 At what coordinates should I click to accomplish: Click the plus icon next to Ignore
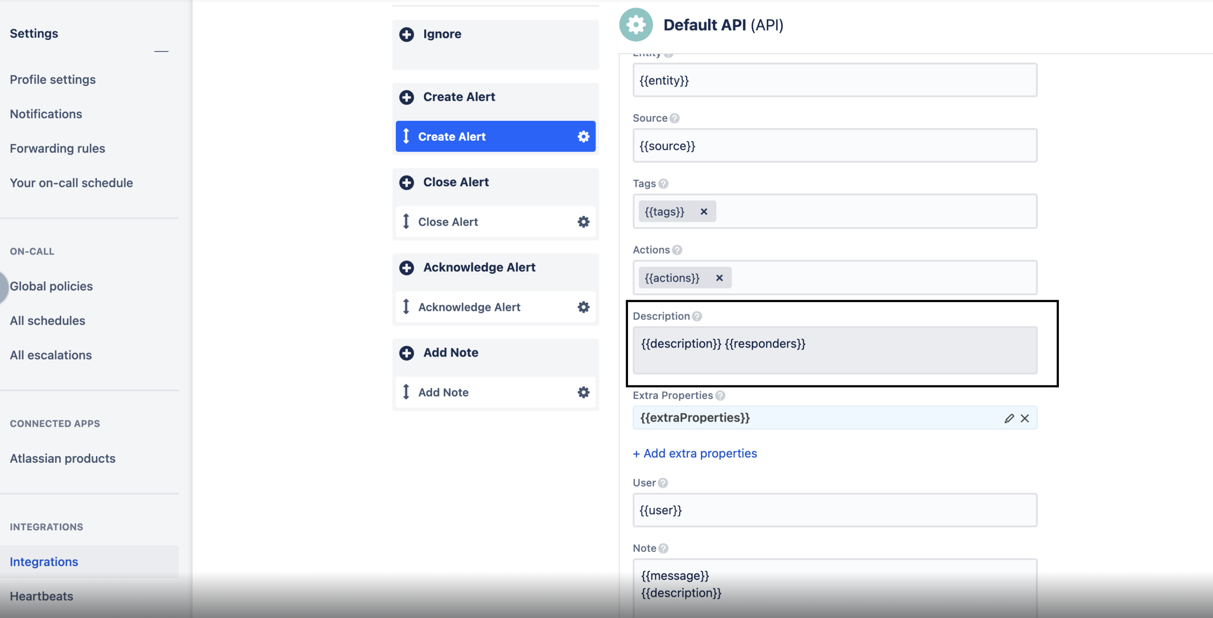[406, 35]
